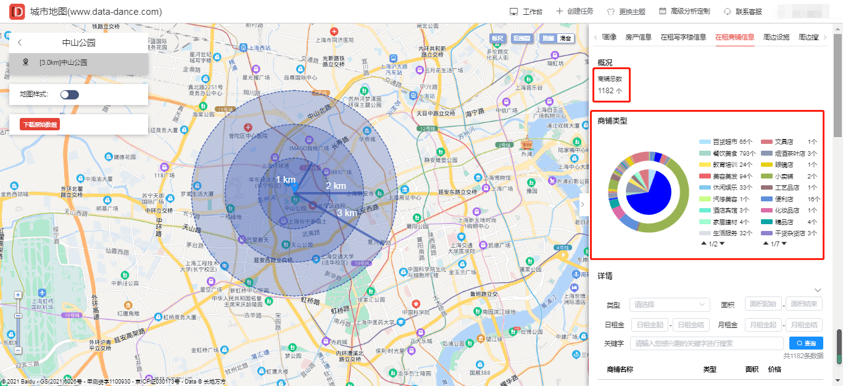The height and width of the screenshot is (386, 843).
Task: Toggle 生活服务 legend entry
Action: click(726, 233)
